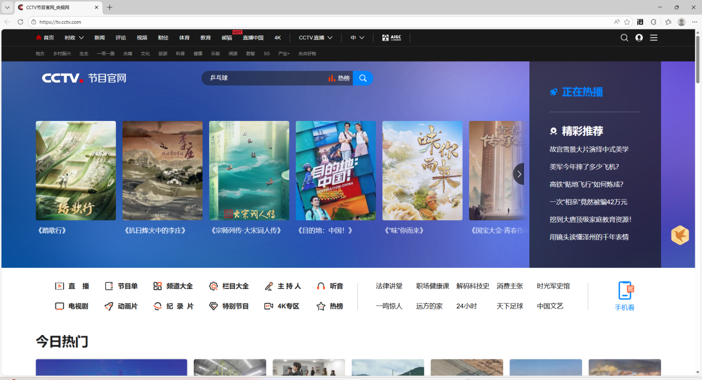Open 直播 live icon shortcut
This screenshot has height=380, width=702.
pos(72,286)
